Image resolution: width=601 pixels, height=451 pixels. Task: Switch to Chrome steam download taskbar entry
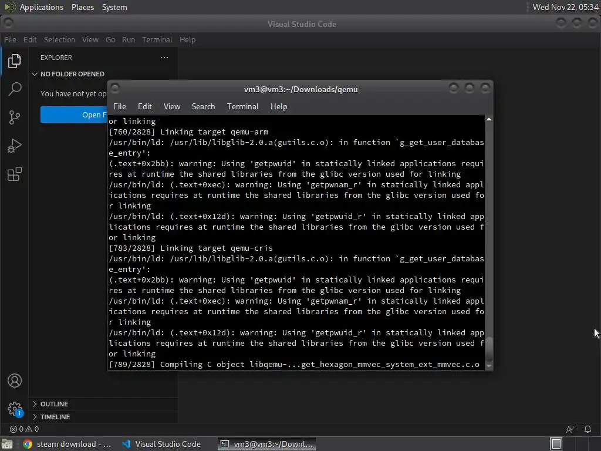click(x=67, y=444)
